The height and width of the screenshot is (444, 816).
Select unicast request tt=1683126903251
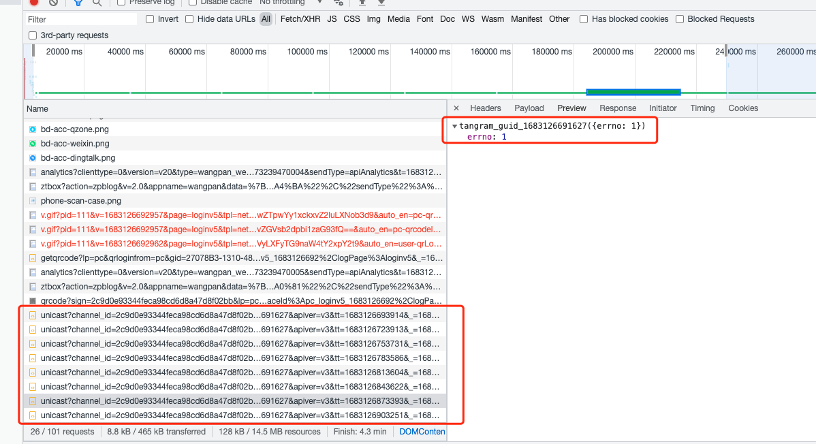coord(235,415)
